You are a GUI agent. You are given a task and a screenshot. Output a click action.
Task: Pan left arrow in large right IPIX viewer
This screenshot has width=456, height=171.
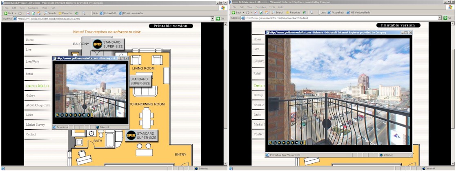coord(279,142)
